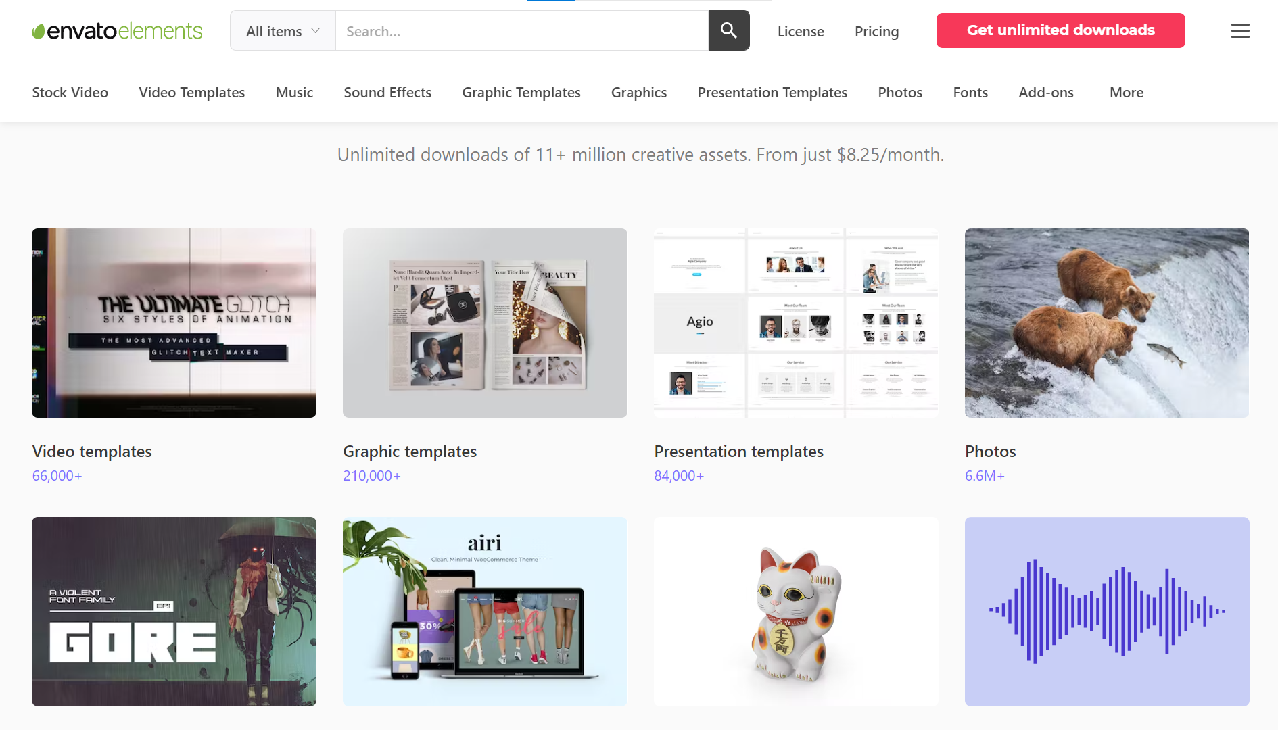Image resolution: width=1278 pixels, height=730 pixels.
Task: Open the hamburger menu
Action: 1240,30
